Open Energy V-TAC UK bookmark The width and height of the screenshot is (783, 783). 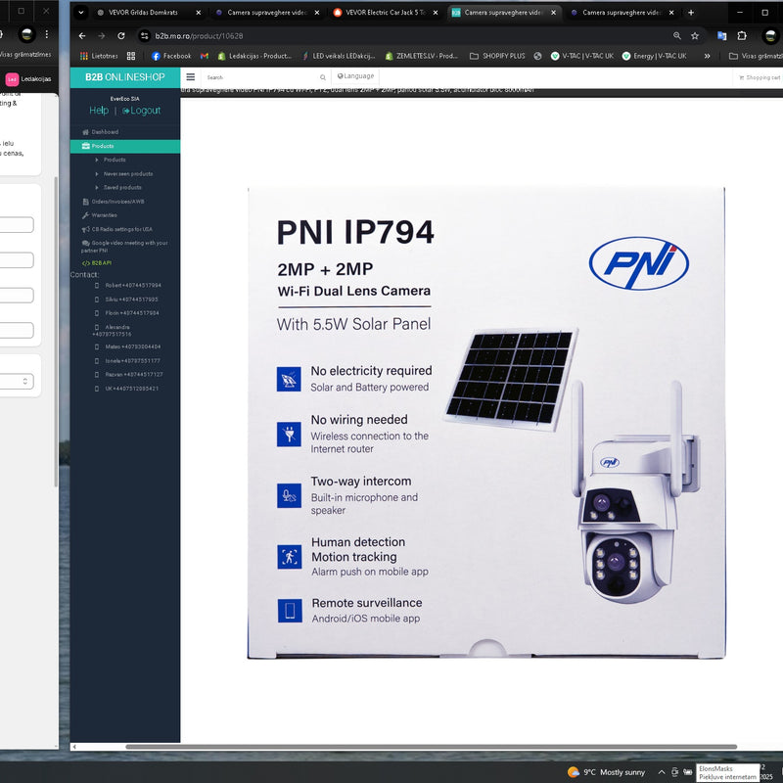(x=654, y=56)
